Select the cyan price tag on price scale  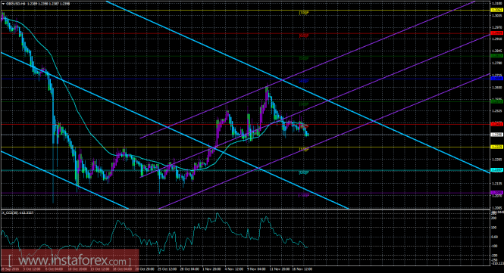click(x=496, y=169)
